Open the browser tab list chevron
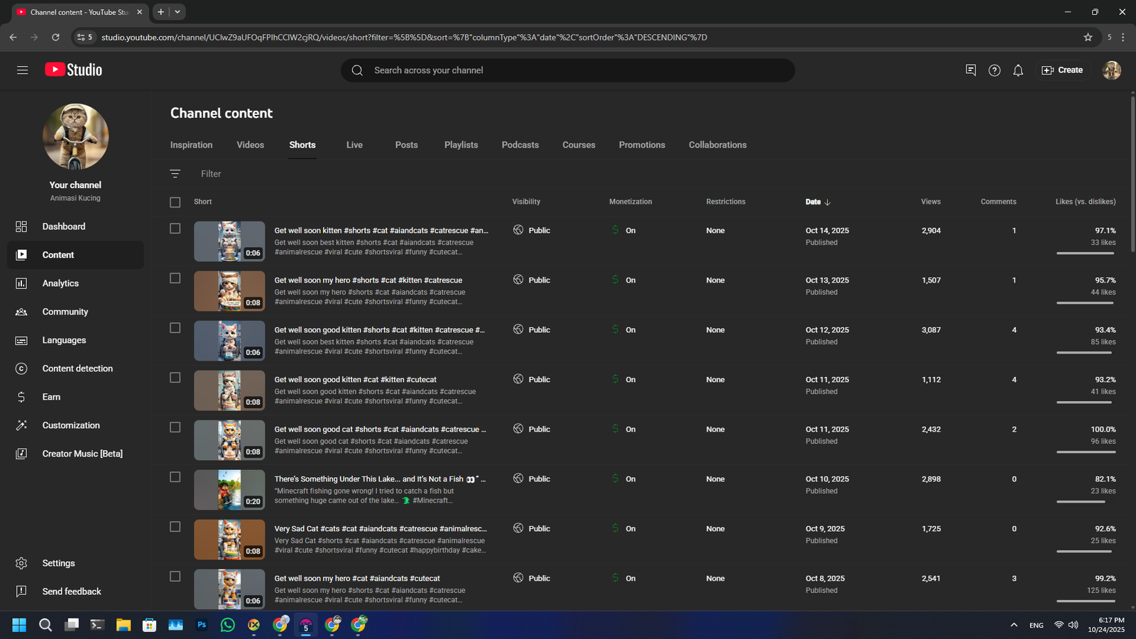The height and width of the screenshot is (639, 1136). (x=177, y=12)
